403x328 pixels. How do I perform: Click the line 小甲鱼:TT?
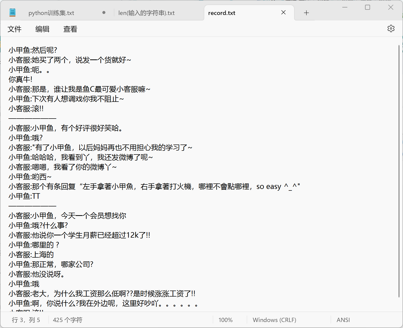(x=24, y=196)
